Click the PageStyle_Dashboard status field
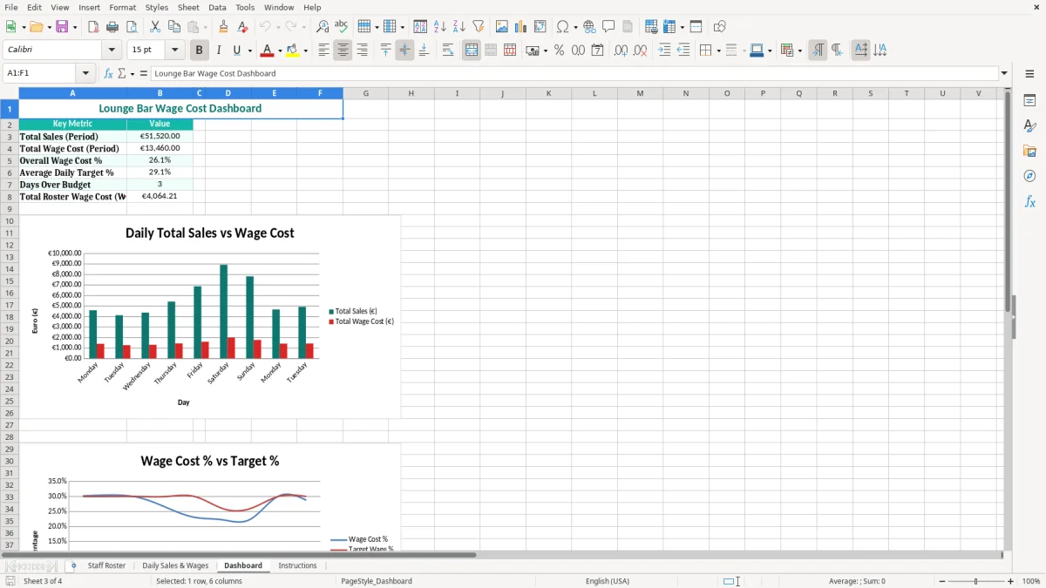The height and width of the screenshot is (588, 1046). pos(377,581)
